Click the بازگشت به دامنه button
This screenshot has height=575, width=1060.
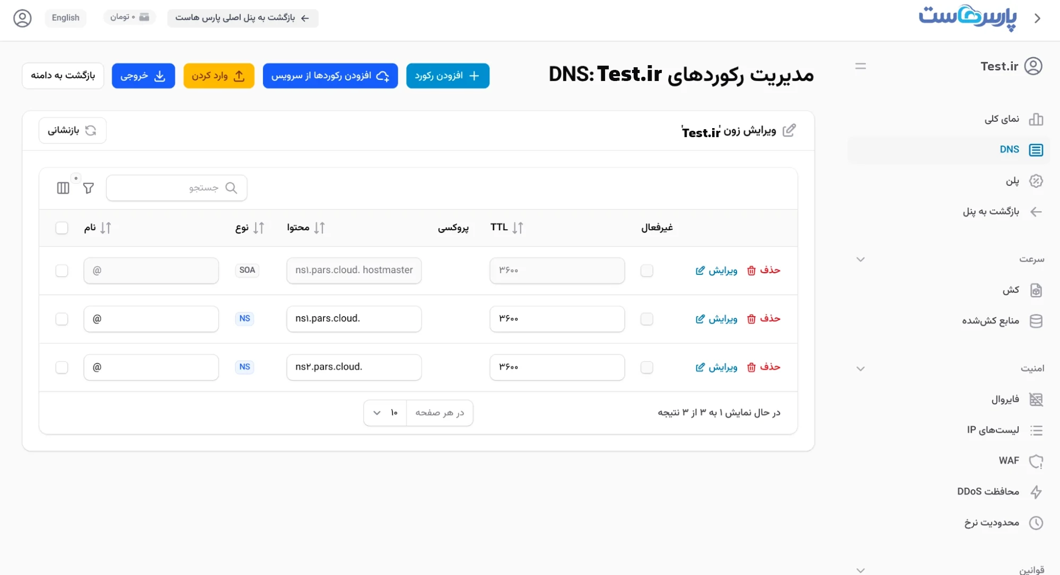pos(63,76)
